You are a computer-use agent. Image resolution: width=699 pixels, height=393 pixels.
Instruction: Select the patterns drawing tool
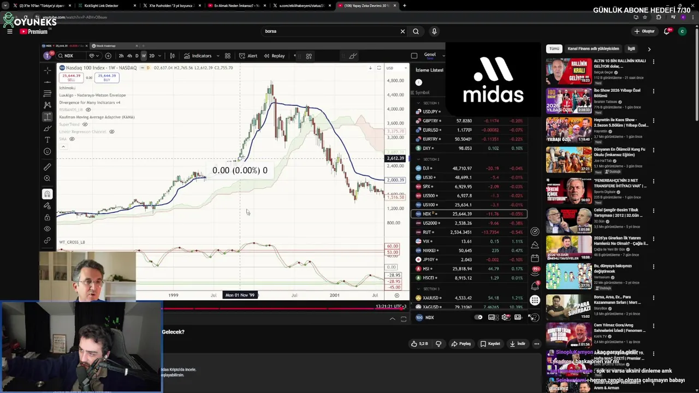coord(48,105)
